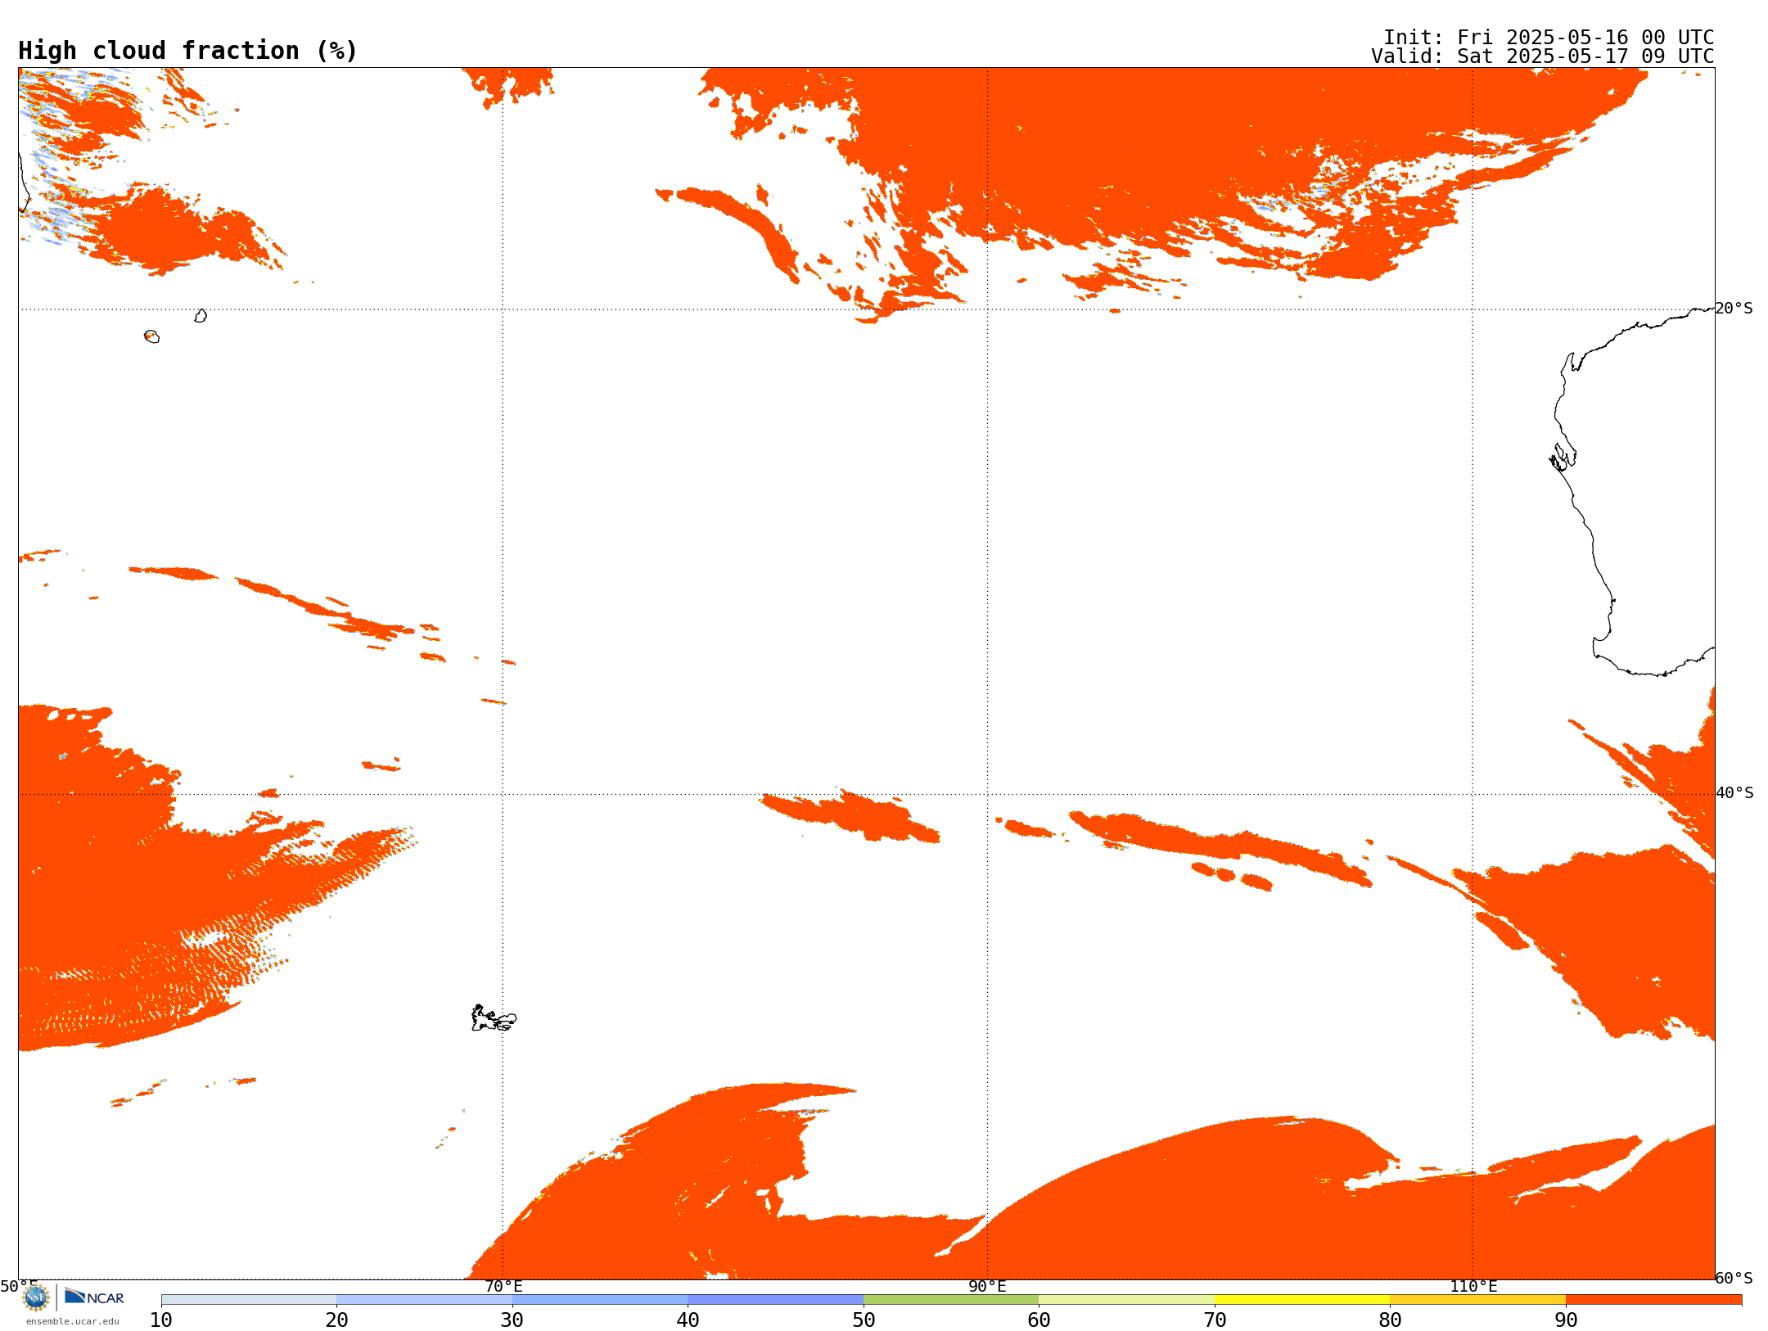Viewport: 1768px width, 1331px height.
Task: Select the 'Valid: Sat 2025-05-17 09 UTC' text
Action: [1543, 56]
